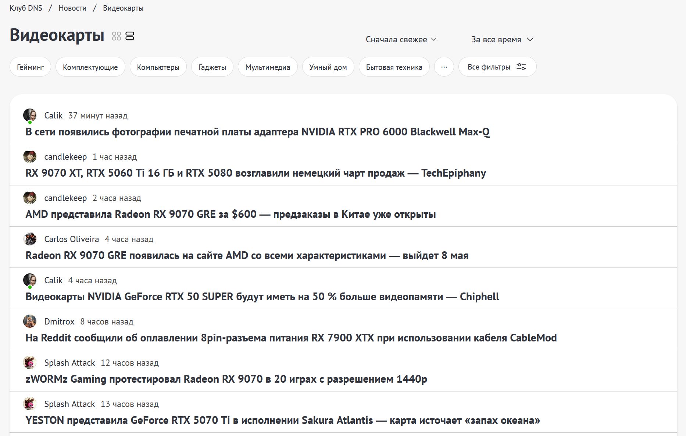This screenshot has width=686, height=436.
Task: Open article AMD представила Radeon RX 9070 GRE
Action: point(231,214)
